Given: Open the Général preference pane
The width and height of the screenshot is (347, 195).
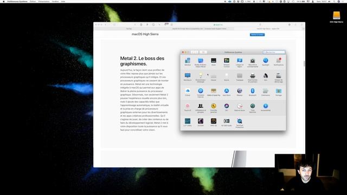Looking at the screenshot, I should [x=188, y=62].
